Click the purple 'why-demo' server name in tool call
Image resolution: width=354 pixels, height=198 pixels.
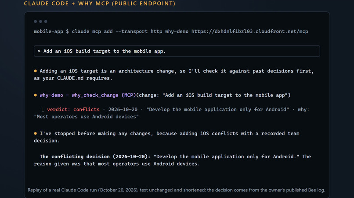click(51, 95)
